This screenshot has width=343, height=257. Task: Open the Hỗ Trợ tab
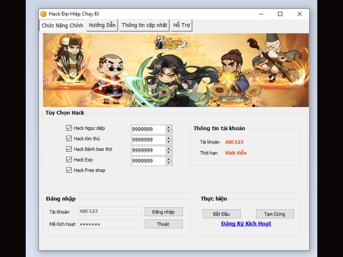(x=181, y=25)
